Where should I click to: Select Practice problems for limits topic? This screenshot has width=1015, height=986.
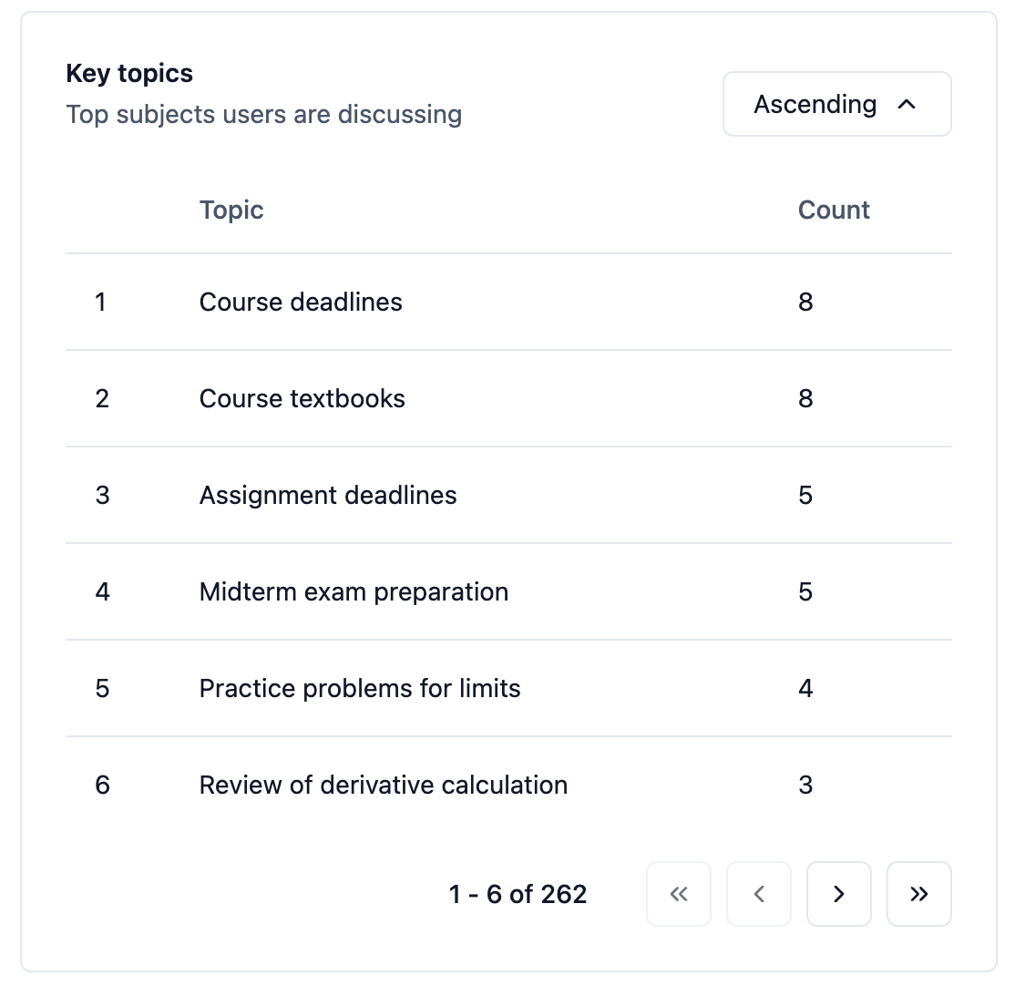tap(360, 688)
